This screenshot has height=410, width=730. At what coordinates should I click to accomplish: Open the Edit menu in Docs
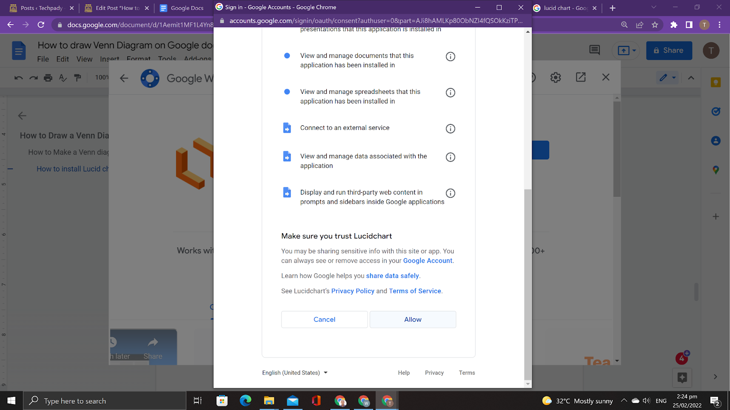coord(63,59)
